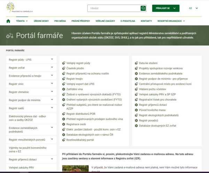Image resolution: width=209 pixels, height=173 pixels.
Task: Open Právní předpisy menu item
Action: 81,21
